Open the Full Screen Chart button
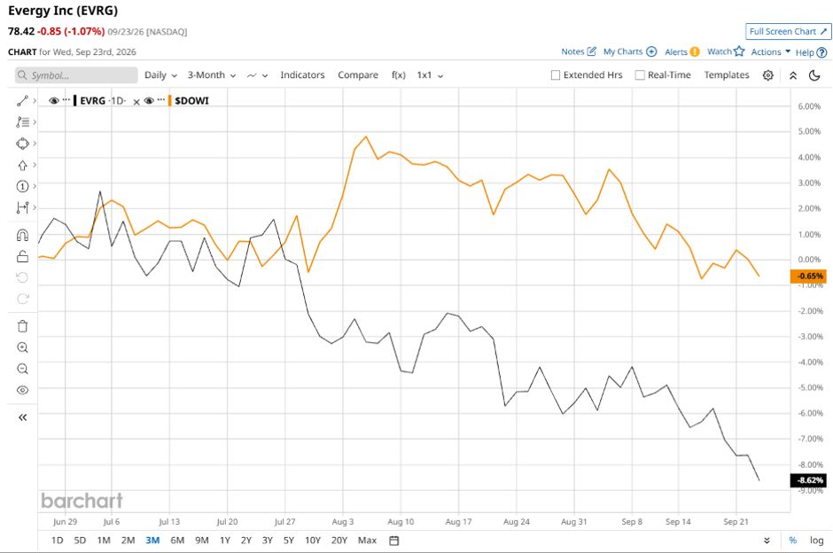 788,32
